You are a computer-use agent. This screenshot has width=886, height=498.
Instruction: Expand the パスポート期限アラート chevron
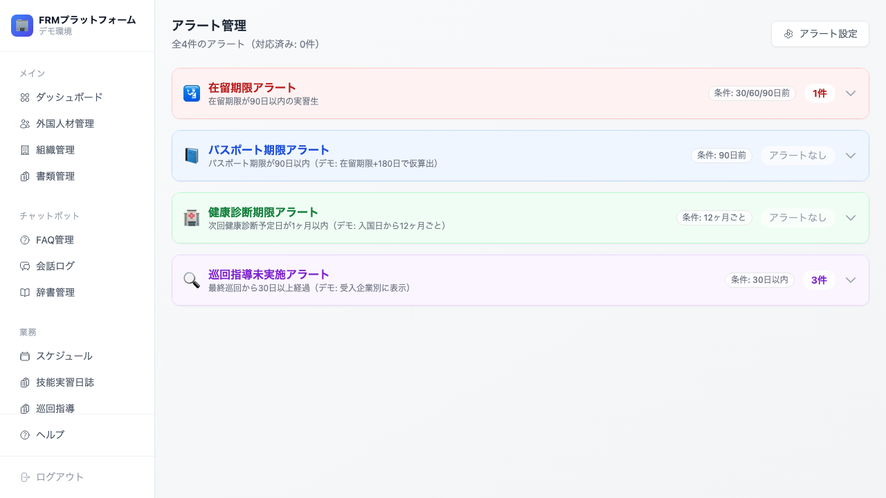(851, 156)
